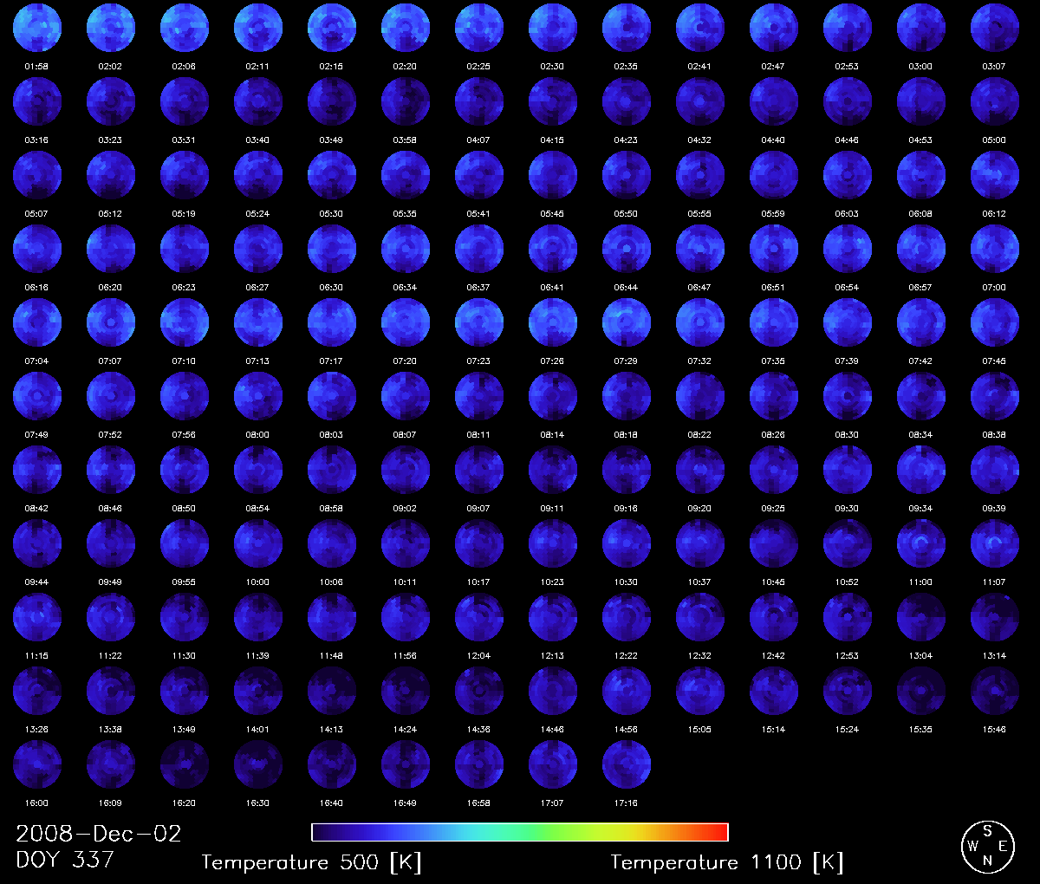Pick the disk labeled 08:38

995,396
